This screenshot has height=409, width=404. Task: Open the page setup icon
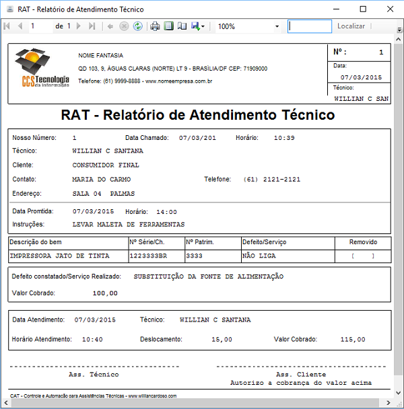182,26
